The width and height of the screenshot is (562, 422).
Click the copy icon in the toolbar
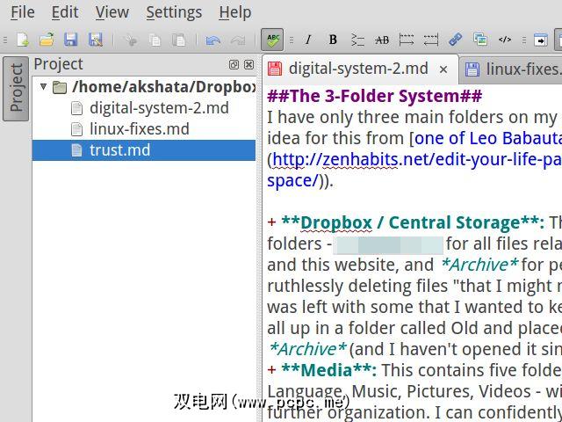pyautogui.click(x=155, y=40)
